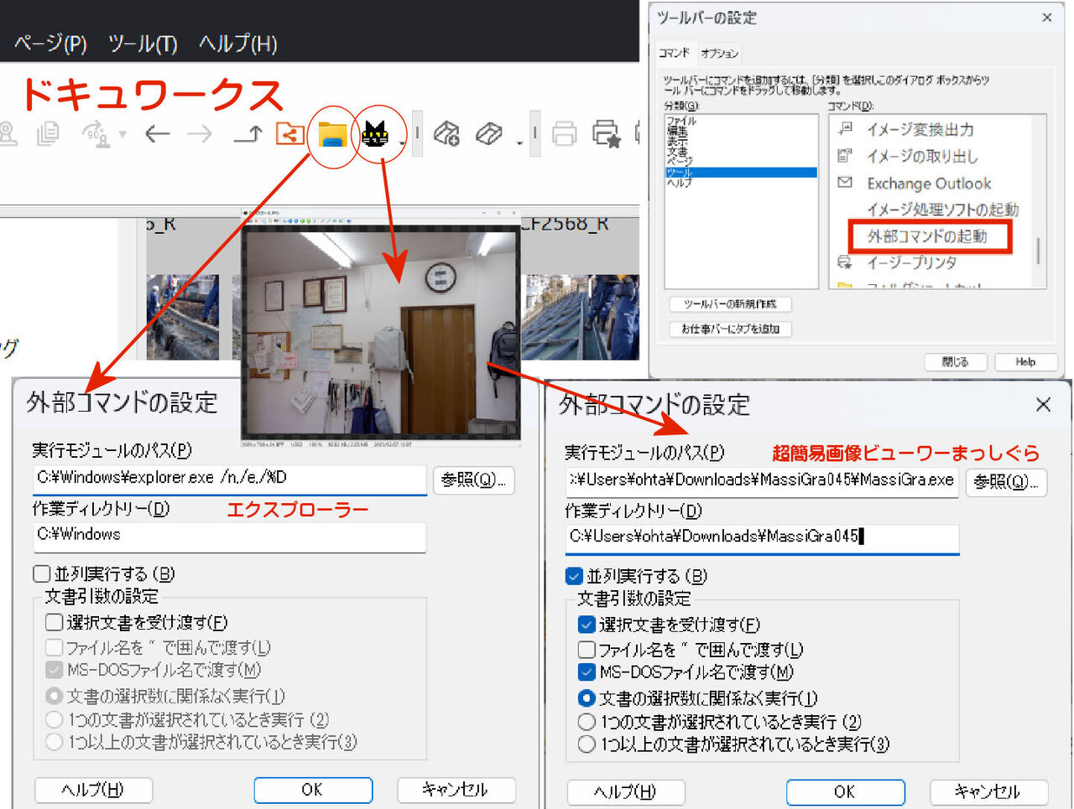
Task: Launch MassiGra viewer via black cat icon
Action: tap(375, 133)
